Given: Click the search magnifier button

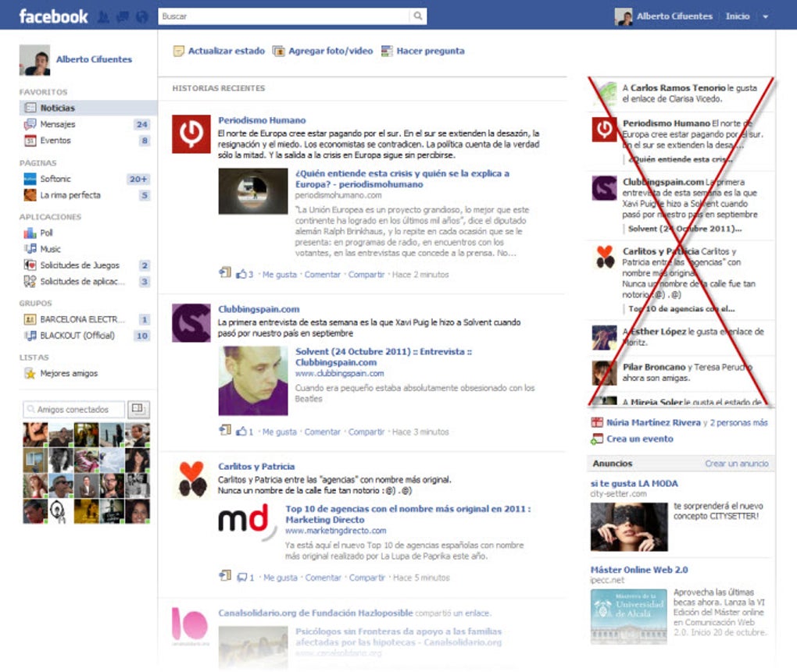Looking at the screenshot, I should click(418, 16).
